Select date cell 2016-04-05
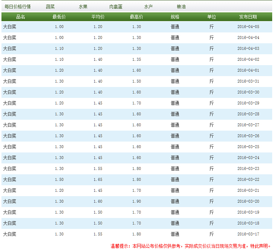Image resolution: width=274 pixels, height=250 pixels. (x=248, y=27)
